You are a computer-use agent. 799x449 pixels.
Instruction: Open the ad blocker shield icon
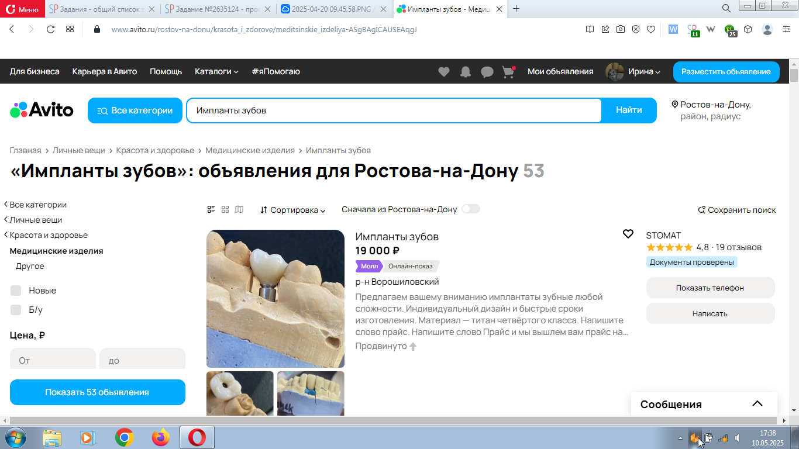click(636, 29)
